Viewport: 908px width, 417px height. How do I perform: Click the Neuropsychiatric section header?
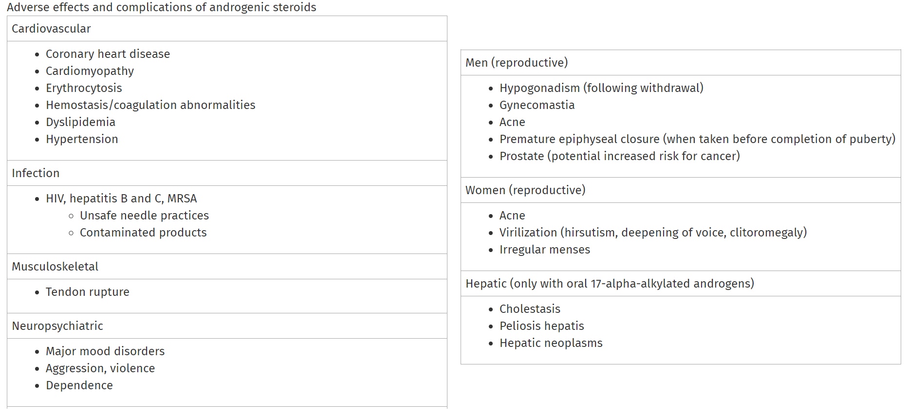tap(57, 326)
